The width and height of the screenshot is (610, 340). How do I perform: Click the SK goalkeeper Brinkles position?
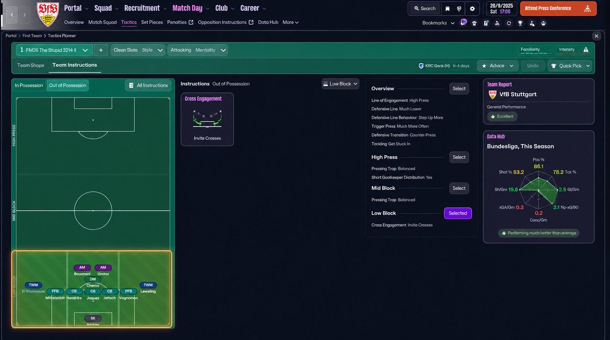(93, 318)
